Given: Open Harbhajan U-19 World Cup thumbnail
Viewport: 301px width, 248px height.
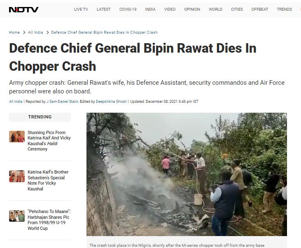Looking at the screenshot, I should tap(17, 216).
